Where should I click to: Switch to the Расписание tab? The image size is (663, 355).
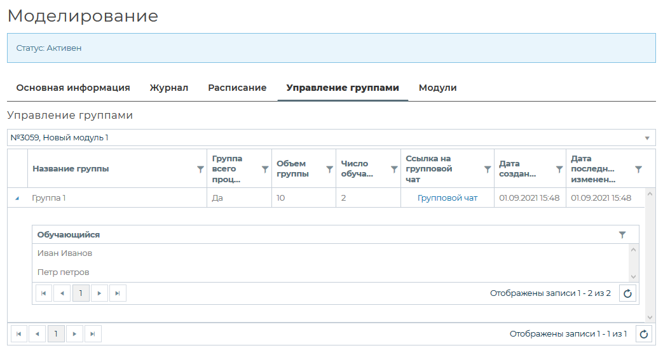(x=237, y=88)
